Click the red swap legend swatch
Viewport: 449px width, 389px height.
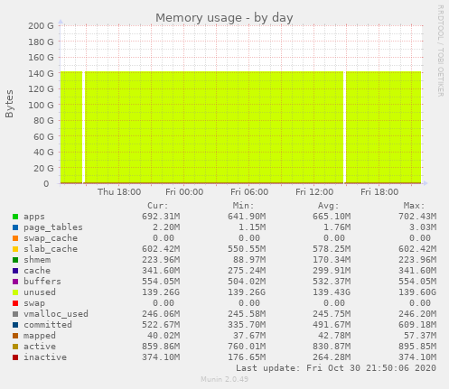click(15, 303)
